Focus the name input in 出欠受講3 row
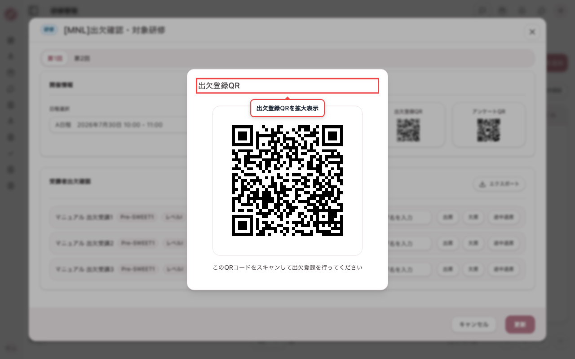Screen dimensions: 575x359 pos(409,270)
